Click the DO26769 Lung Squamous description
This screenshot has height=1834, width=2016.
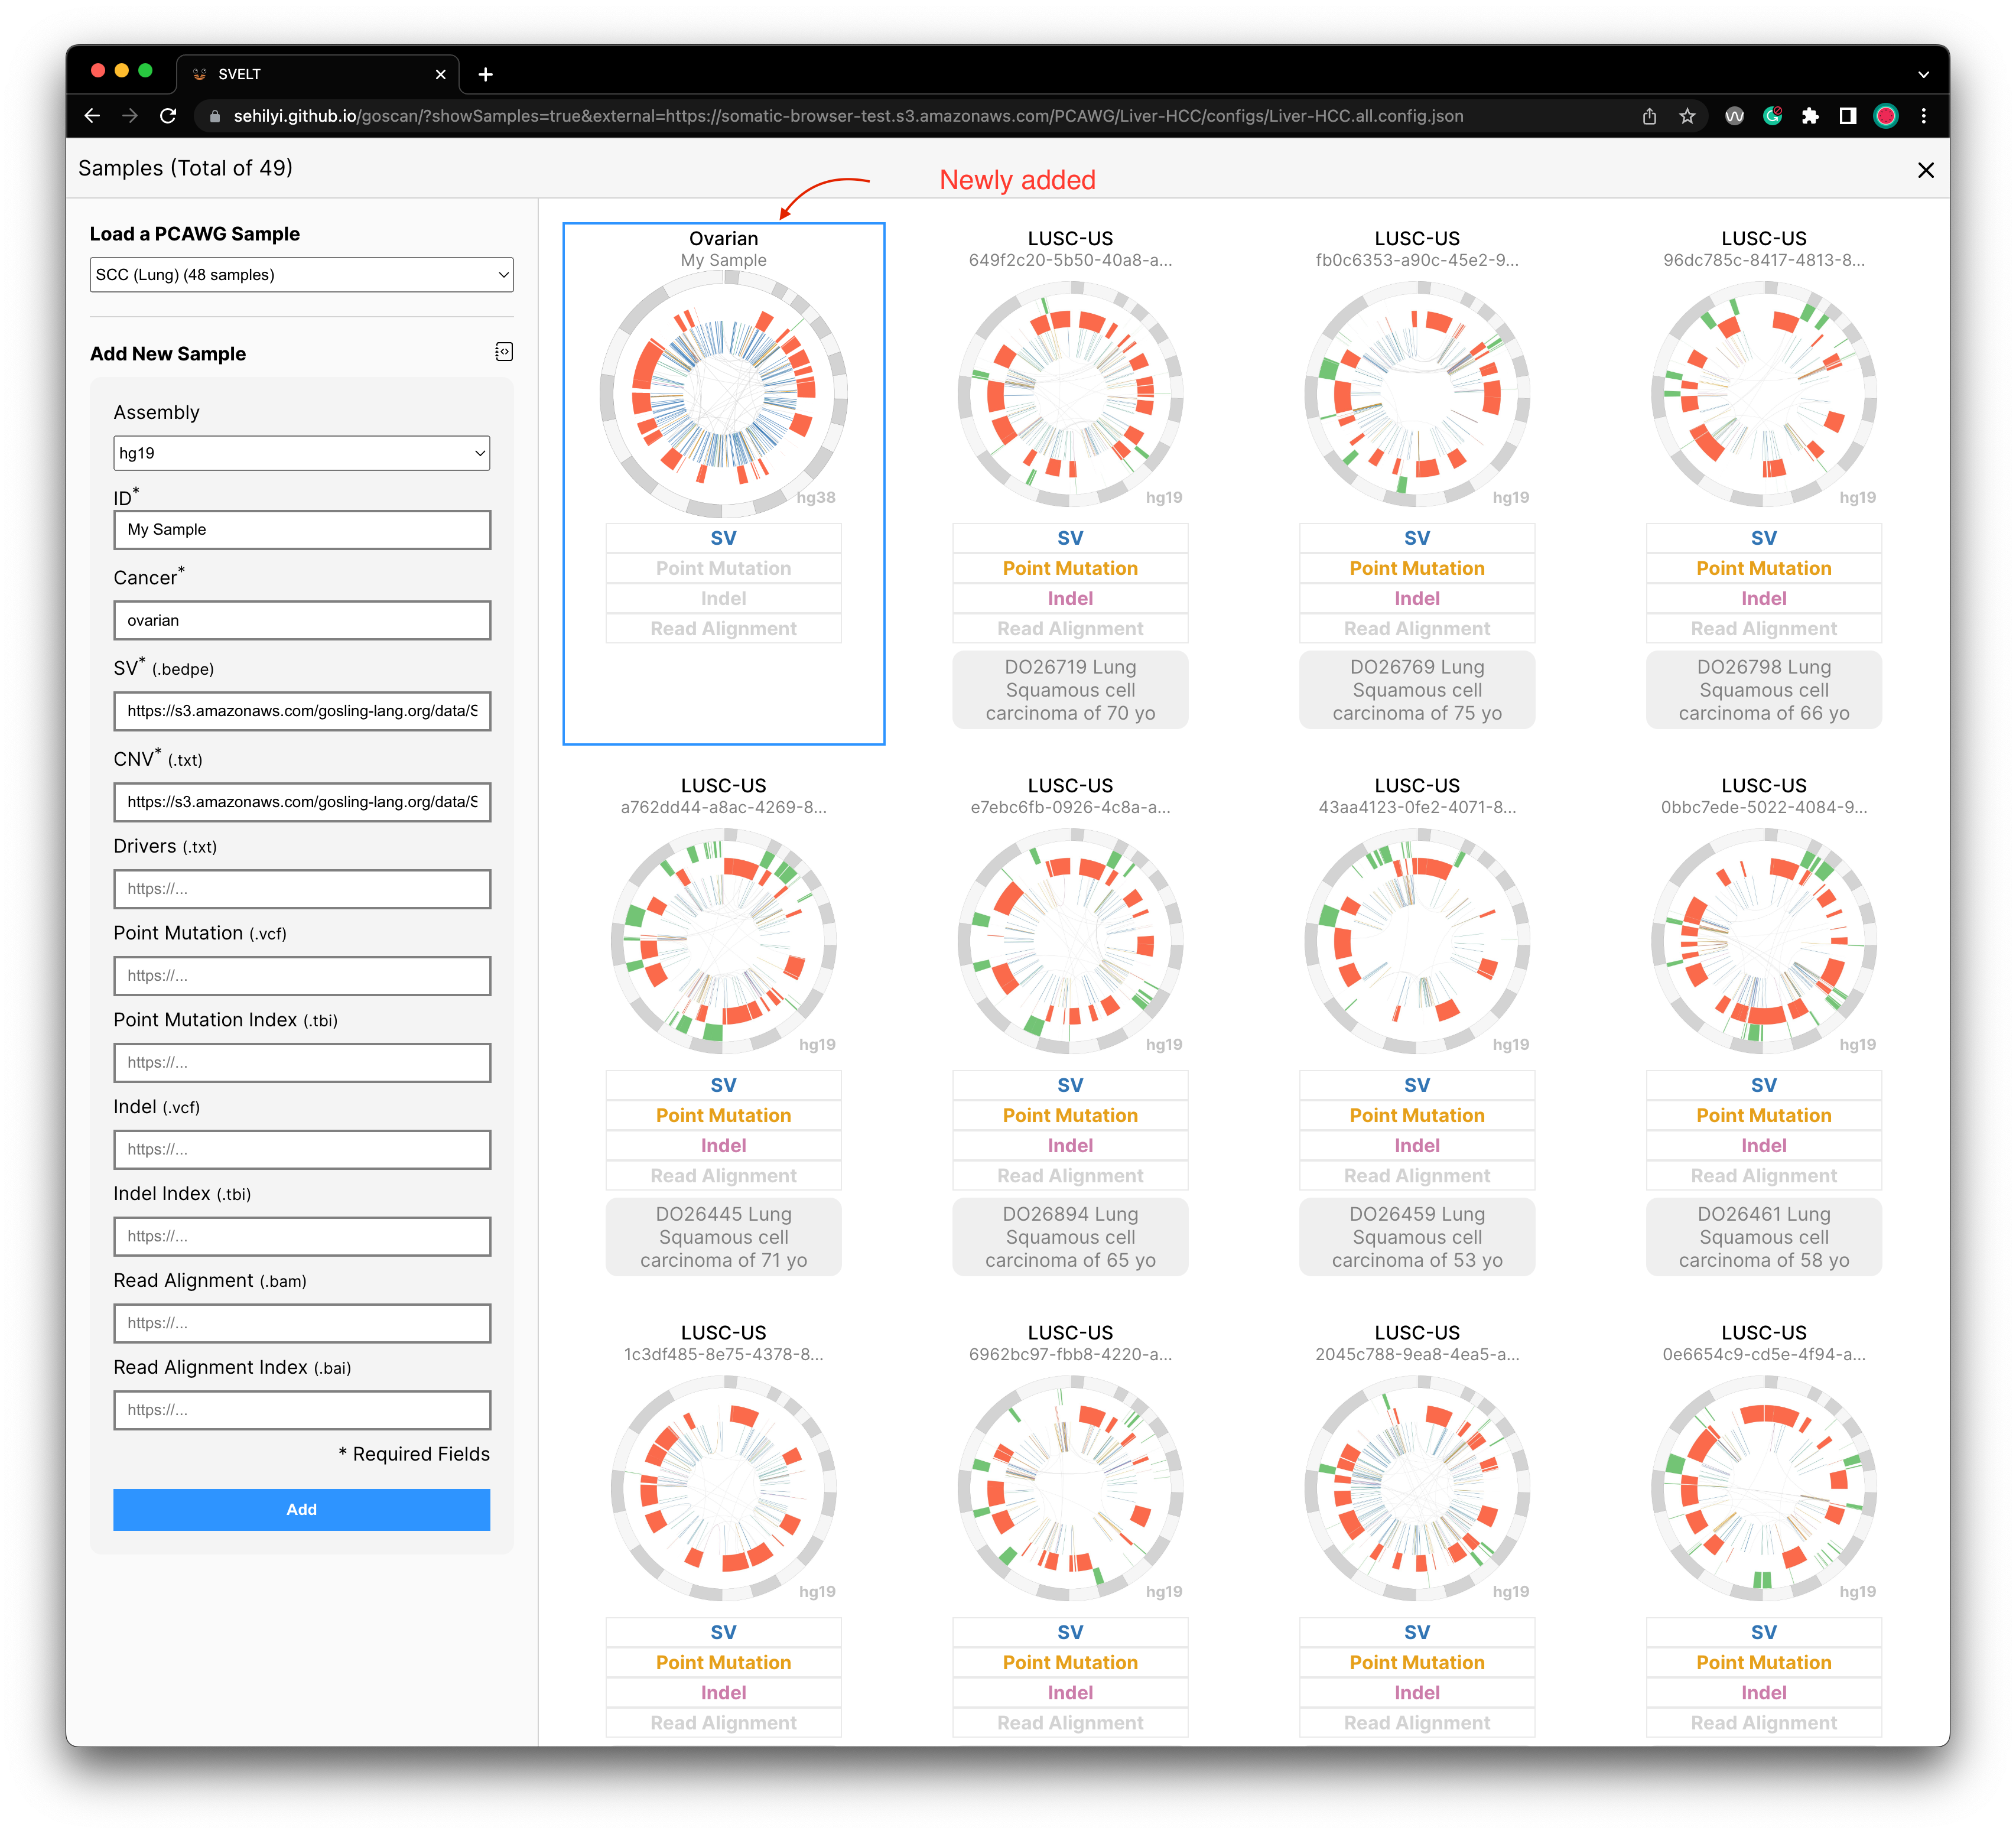[1417, 690]
